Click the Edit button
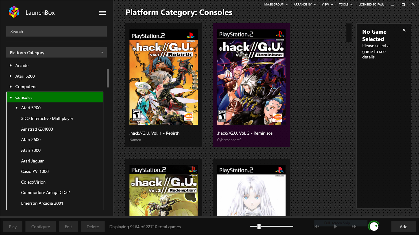 (68, 227)
